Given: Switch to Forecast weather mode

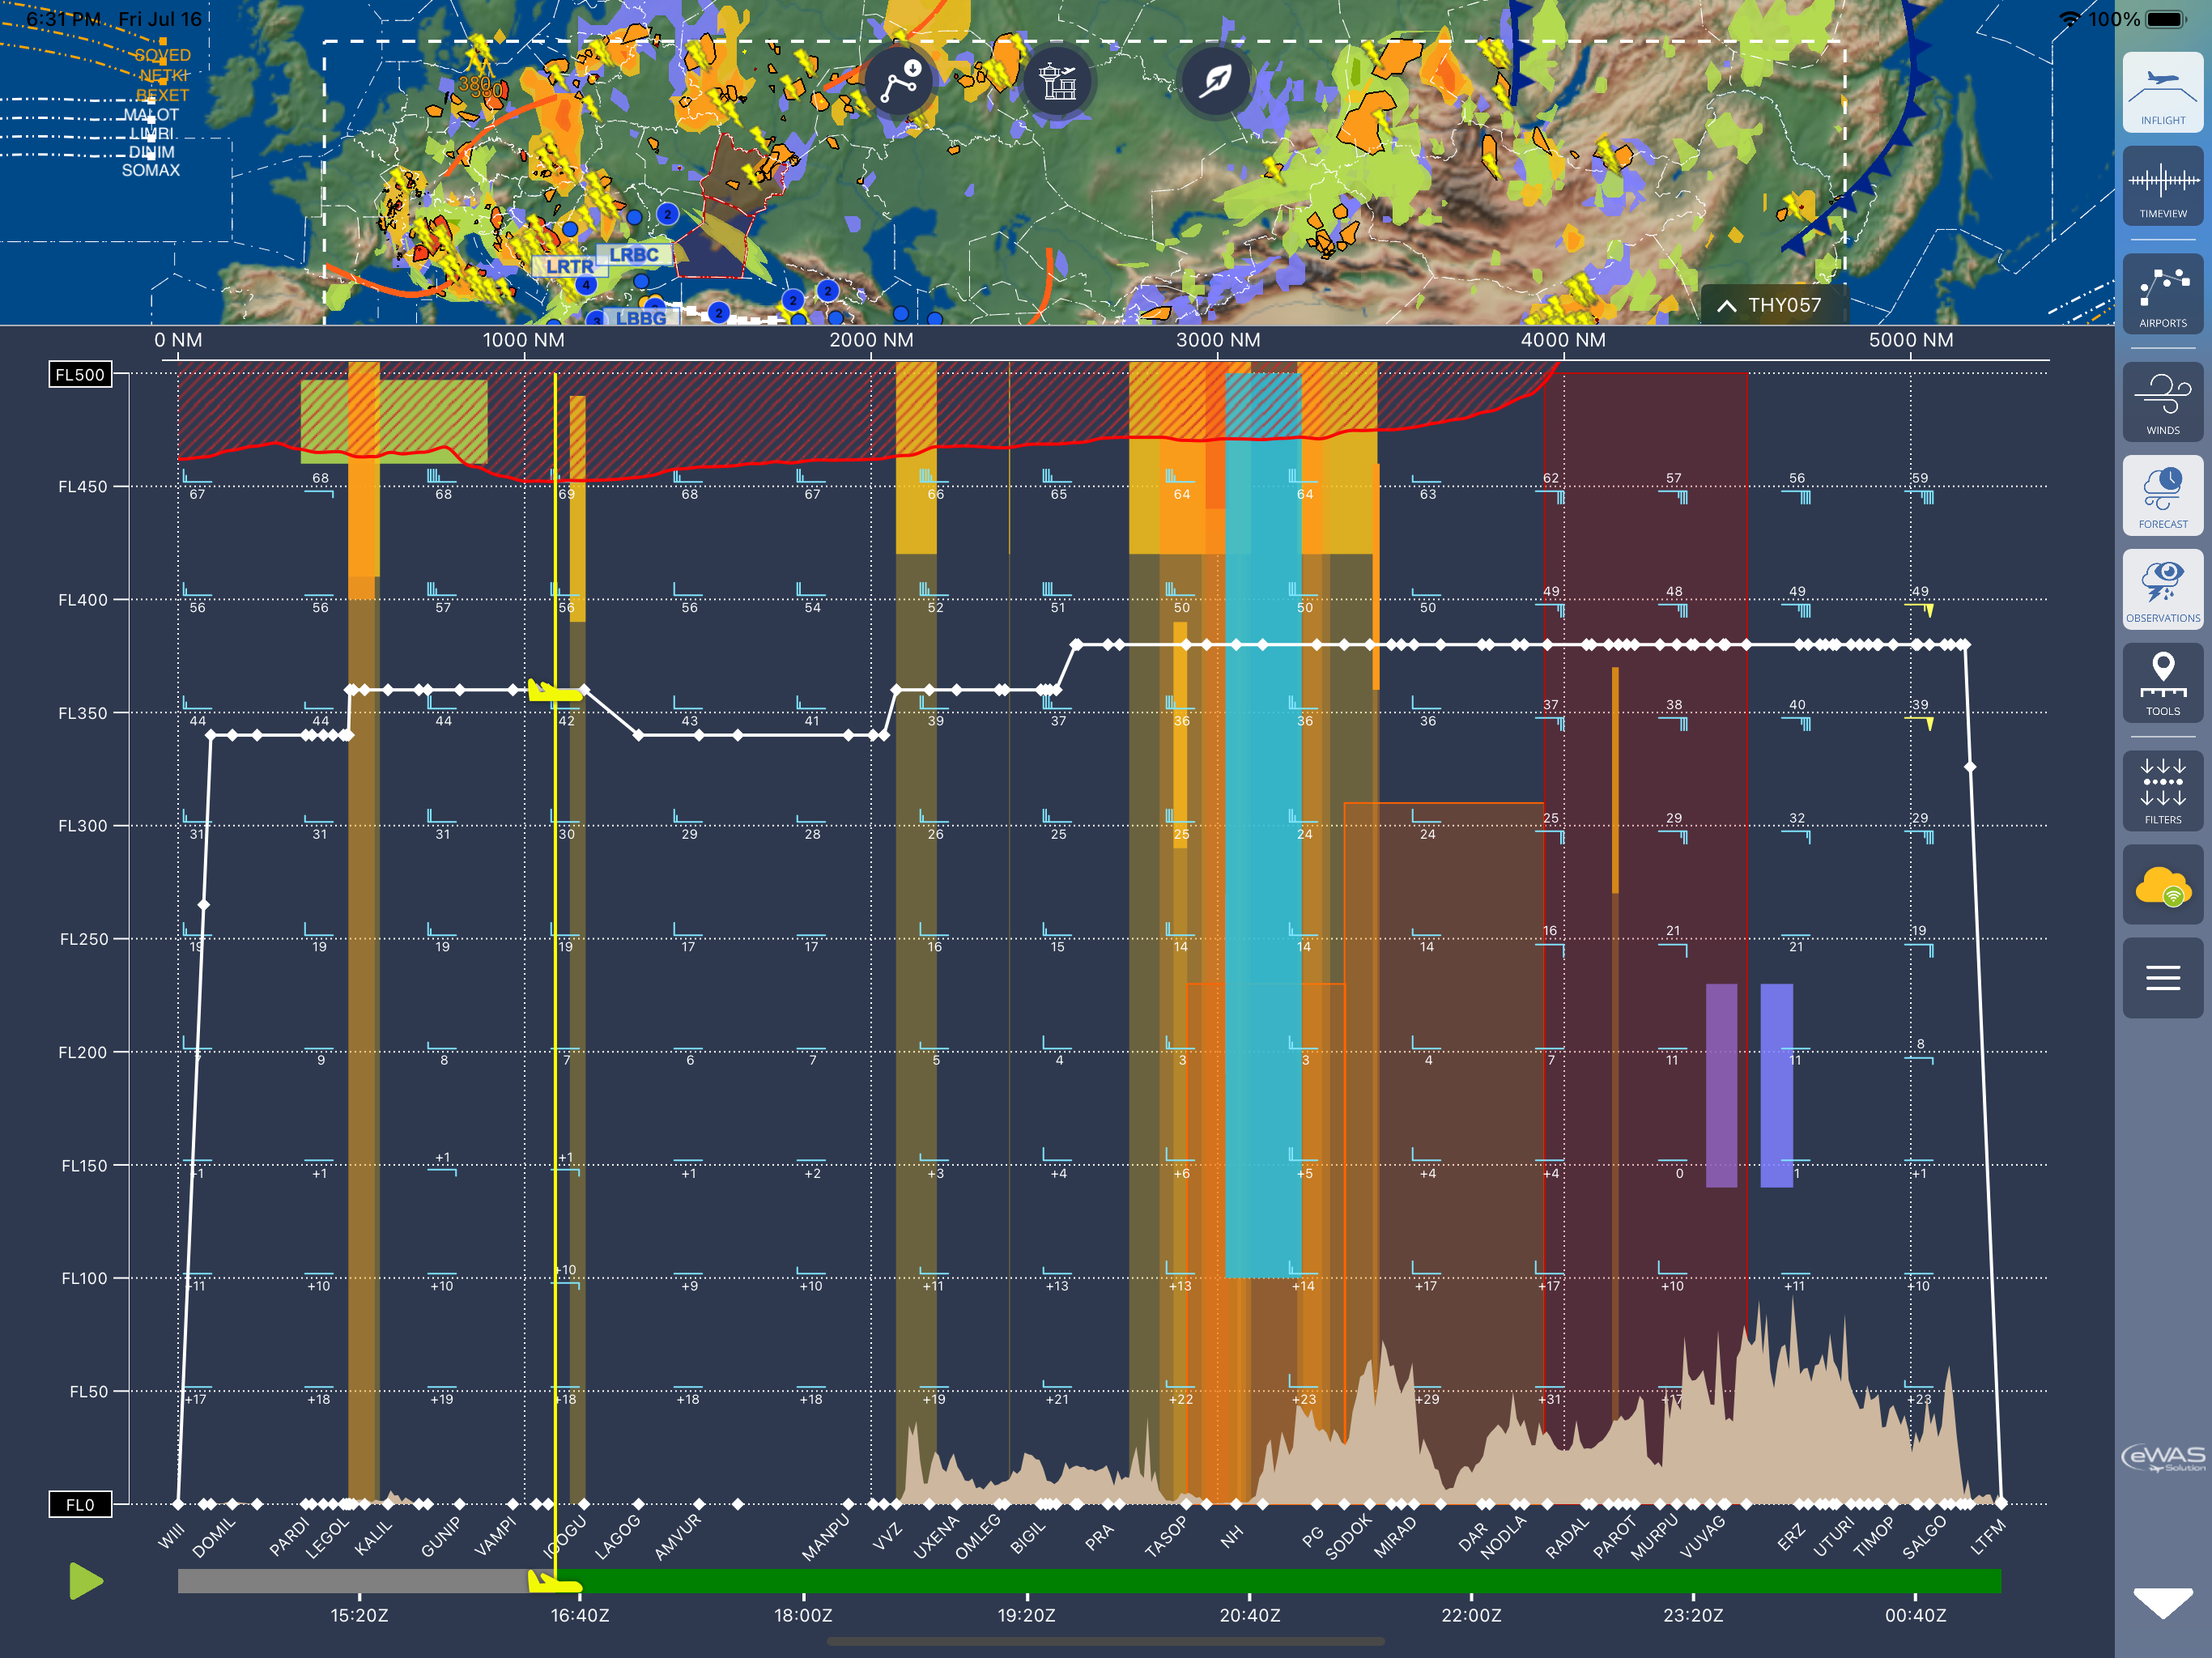Looking at the screenshot, I should click(x=2162, y=496).
